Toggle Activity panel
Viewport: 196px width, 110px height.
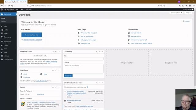[59, 87]
